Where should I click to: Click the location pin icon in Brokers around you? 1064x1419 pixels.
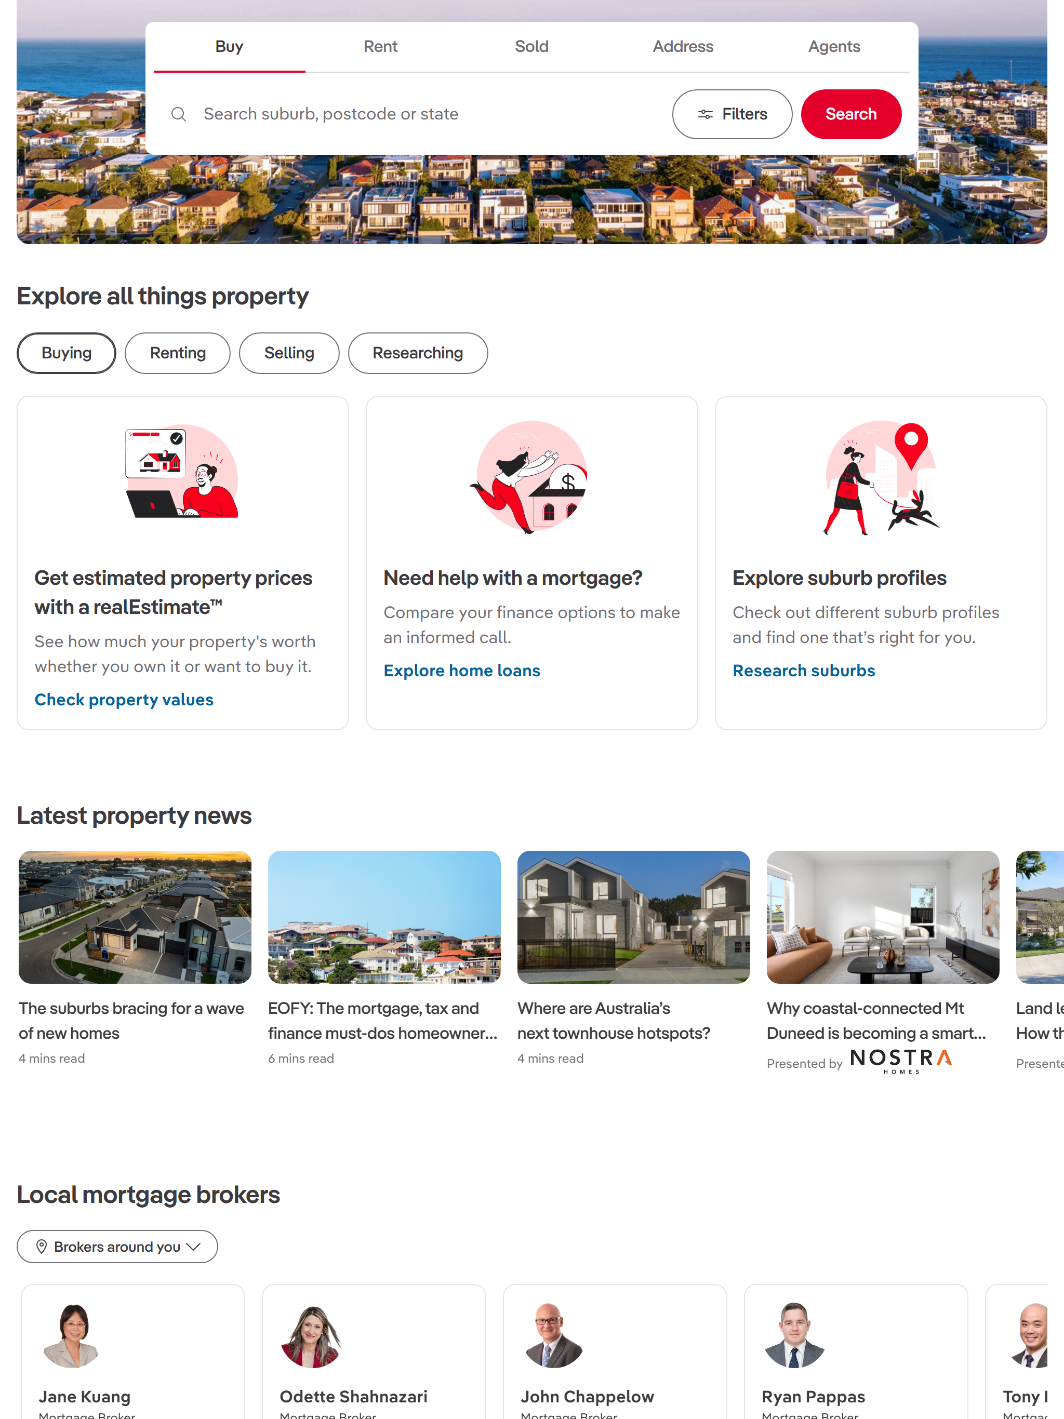point(42,1247)
